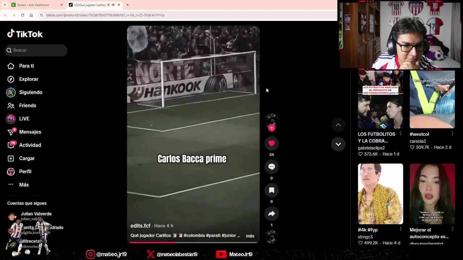
Task: Open the #4k #fyp video thumbnail
Action: 381,194
